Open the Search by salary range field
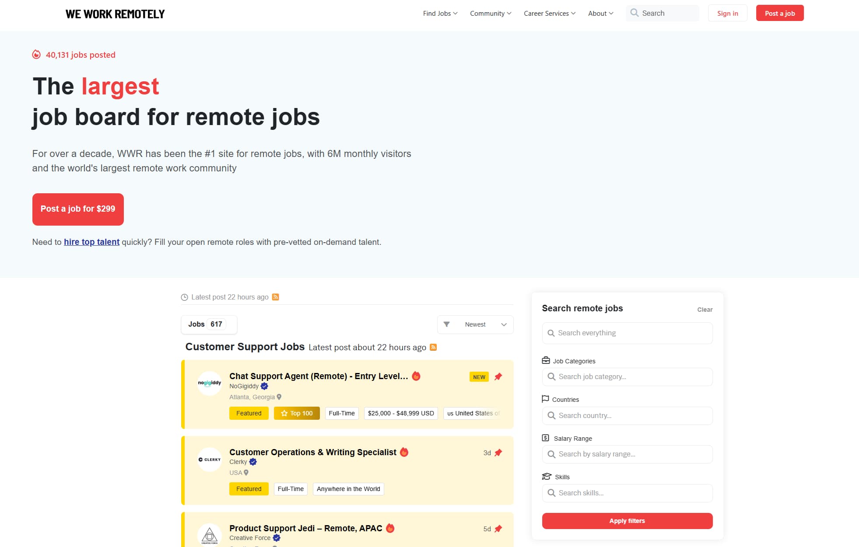 click(x=627, y=454)
